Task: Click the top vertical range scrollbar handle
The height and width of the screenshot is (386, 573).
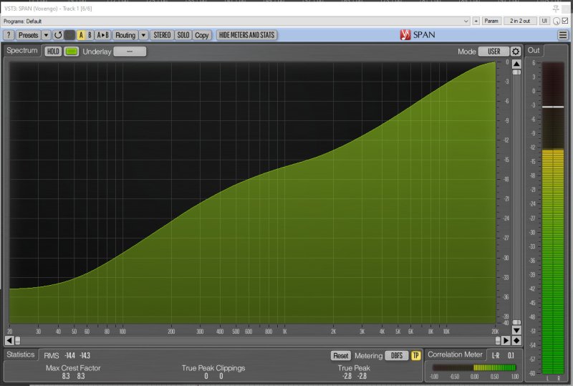Action: coord(516,72)
